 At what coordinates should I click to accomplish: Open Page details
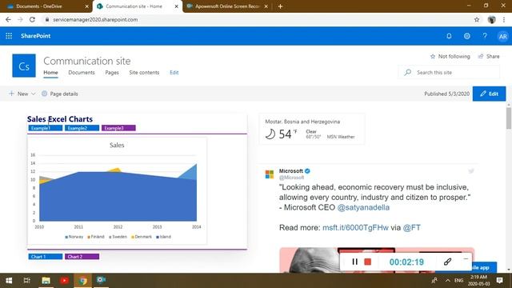(x=60, y=94)
